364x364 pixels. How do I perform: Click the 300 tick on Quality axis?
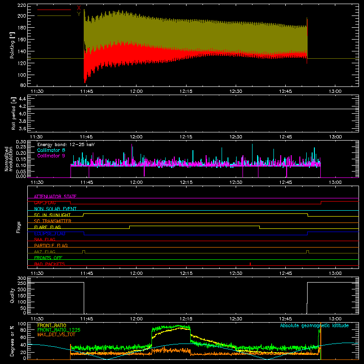click(x=22, y=278)
